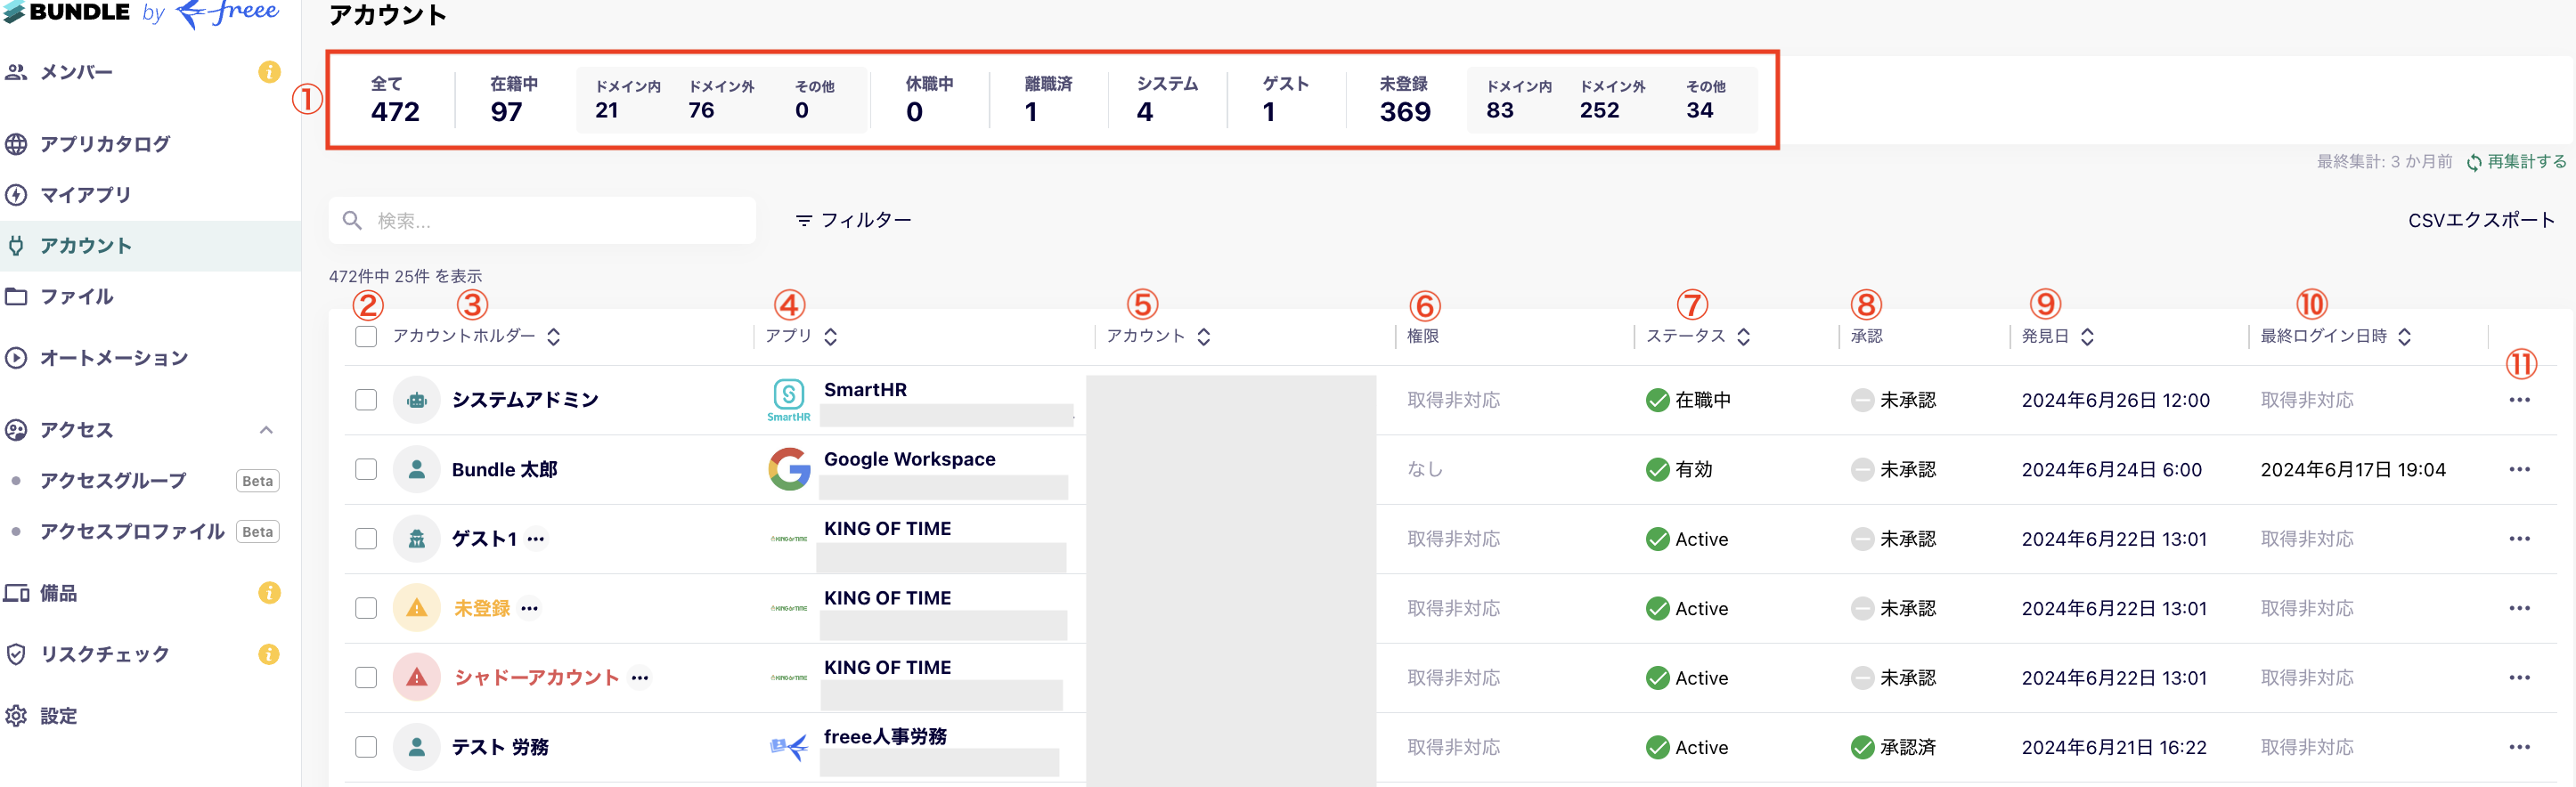Click the Google Workspace logo
Viewport: 2576px width, 787px height.
789,469
